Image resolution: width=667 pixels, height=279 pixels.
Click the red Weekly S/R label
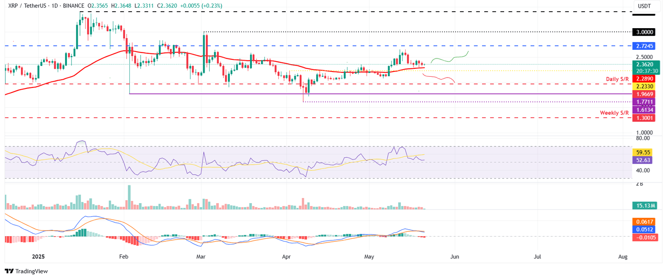click(x=614, y=113)
